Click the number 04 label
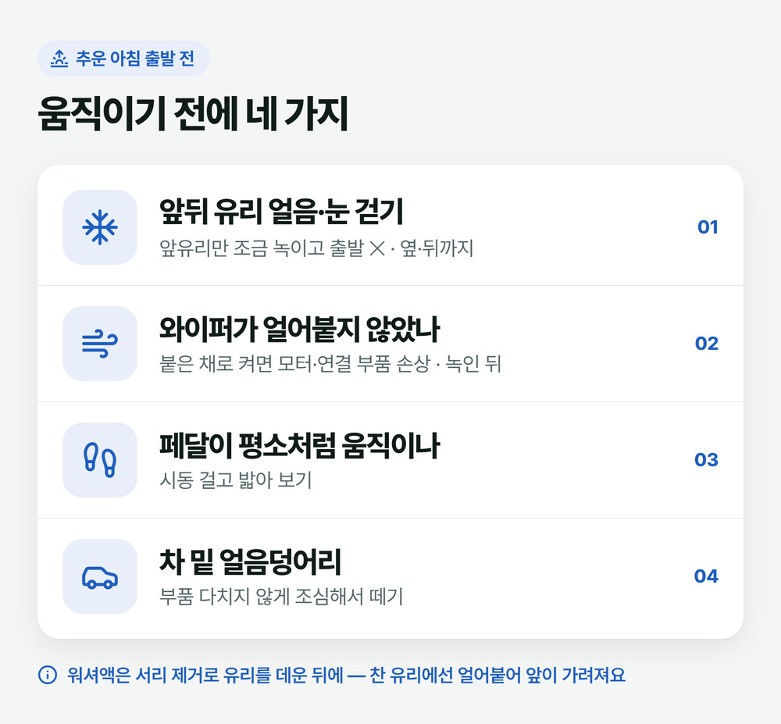The image size is (781, 724). pos(706,576)
